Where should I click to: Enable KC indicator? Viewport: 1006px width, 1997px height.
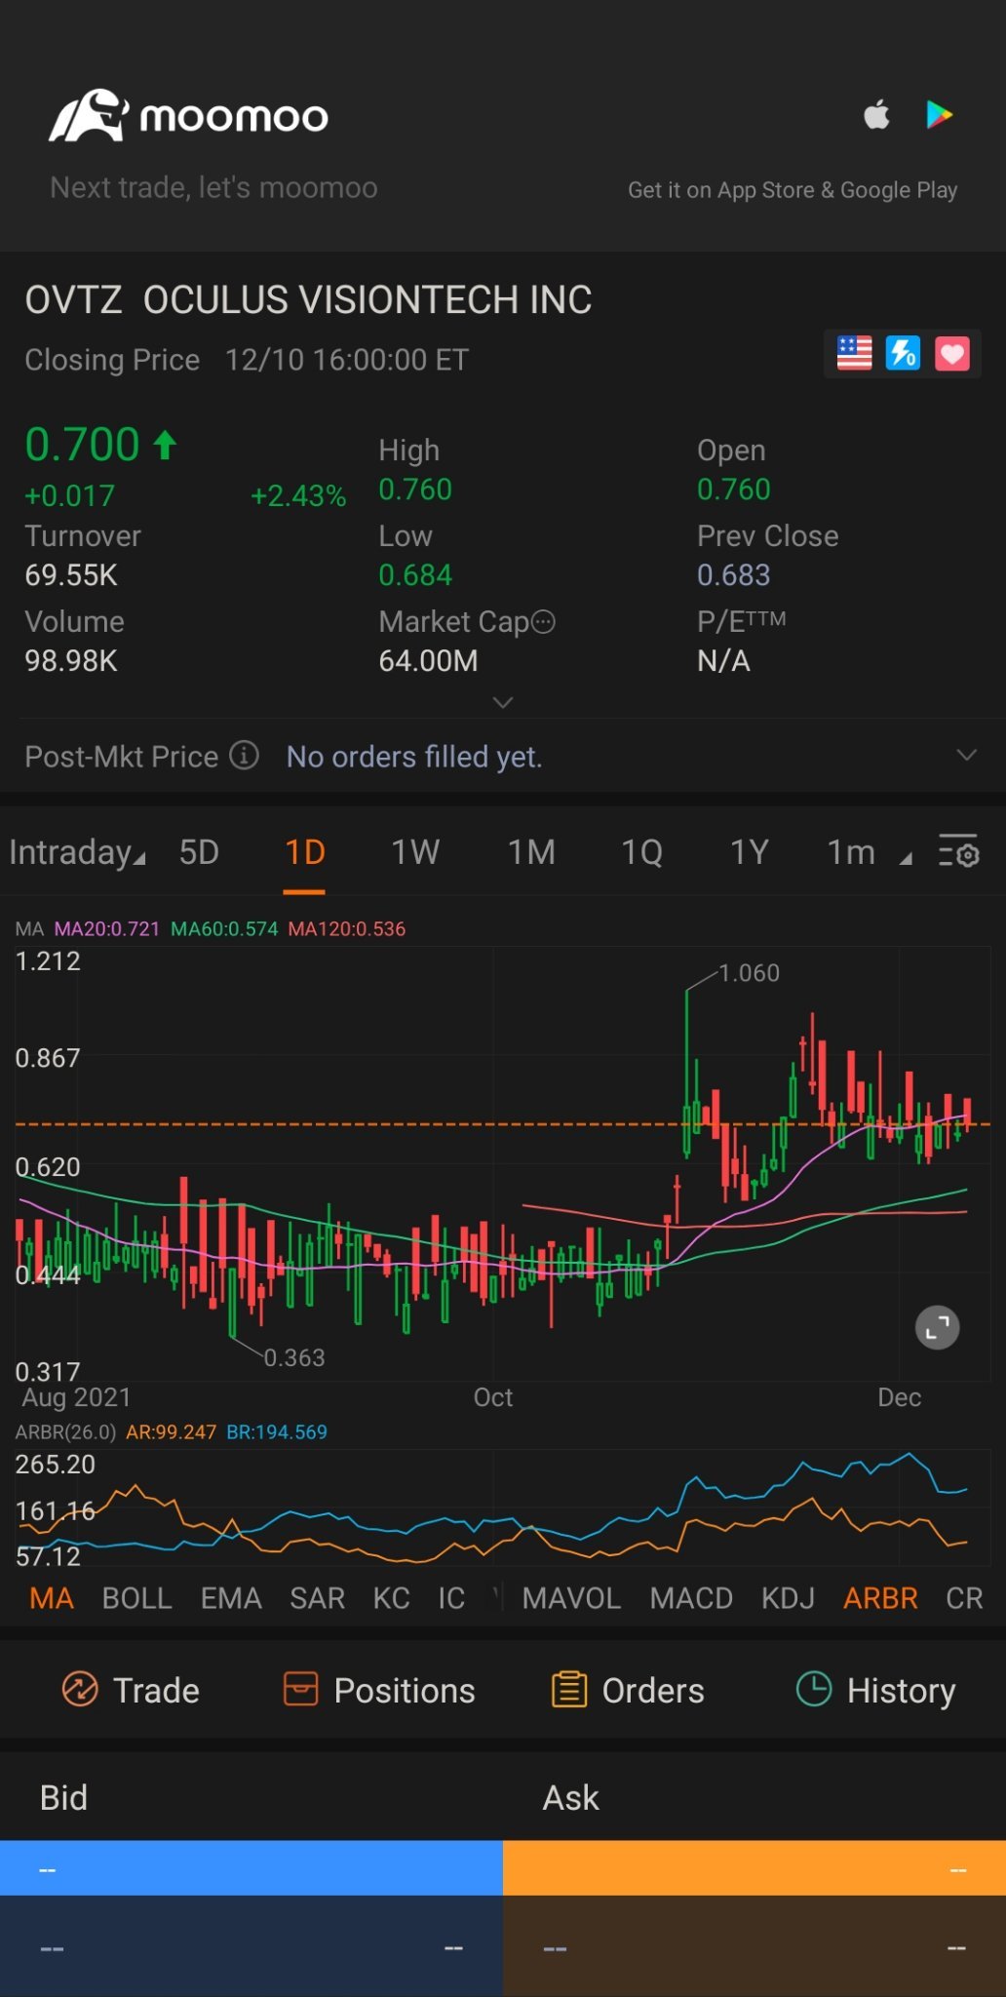(391, 1598)
